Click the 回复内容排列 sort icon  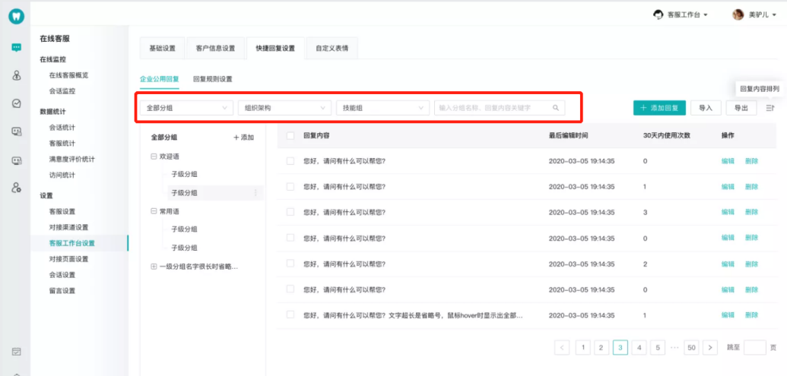pyautogui.click(x=770, y=108)
